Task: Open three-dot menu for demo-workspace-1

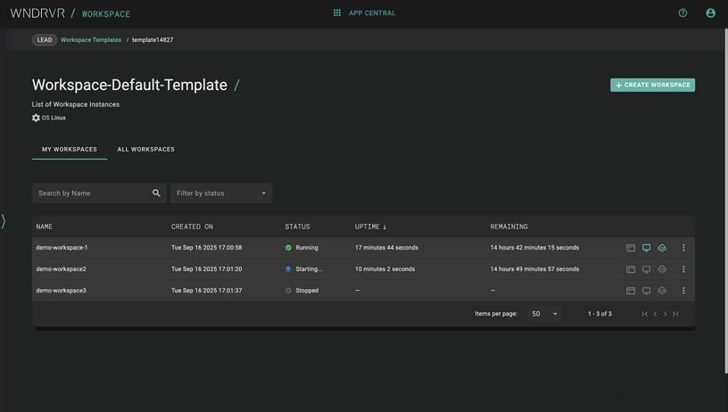Action: pyautogui.click(x=684, y=248)
